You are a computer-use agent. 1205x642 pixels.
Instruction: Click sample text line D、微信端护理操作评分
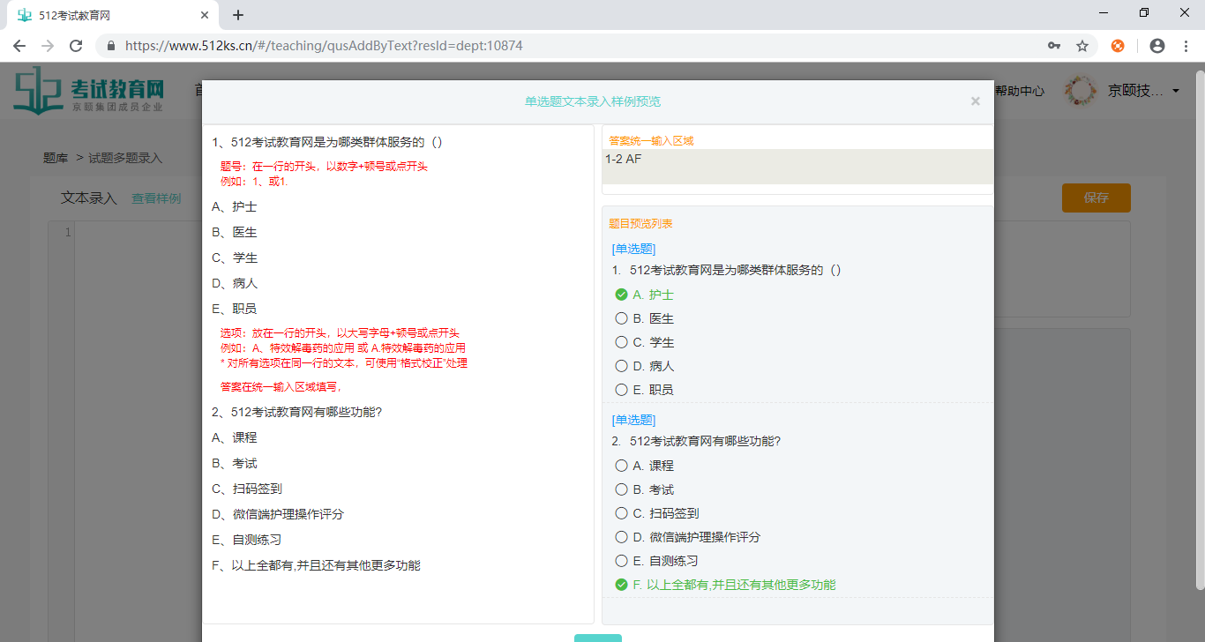(278, 514)
